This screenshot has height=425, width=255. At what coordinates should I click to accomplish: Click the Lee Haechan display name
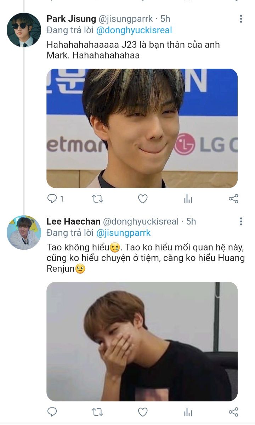73,222
